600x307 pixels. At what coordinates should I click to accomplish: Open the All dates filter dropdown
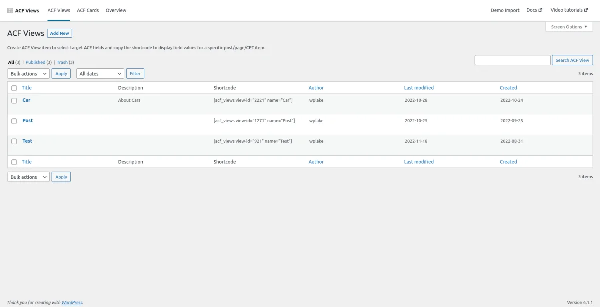tap(100, 74)
